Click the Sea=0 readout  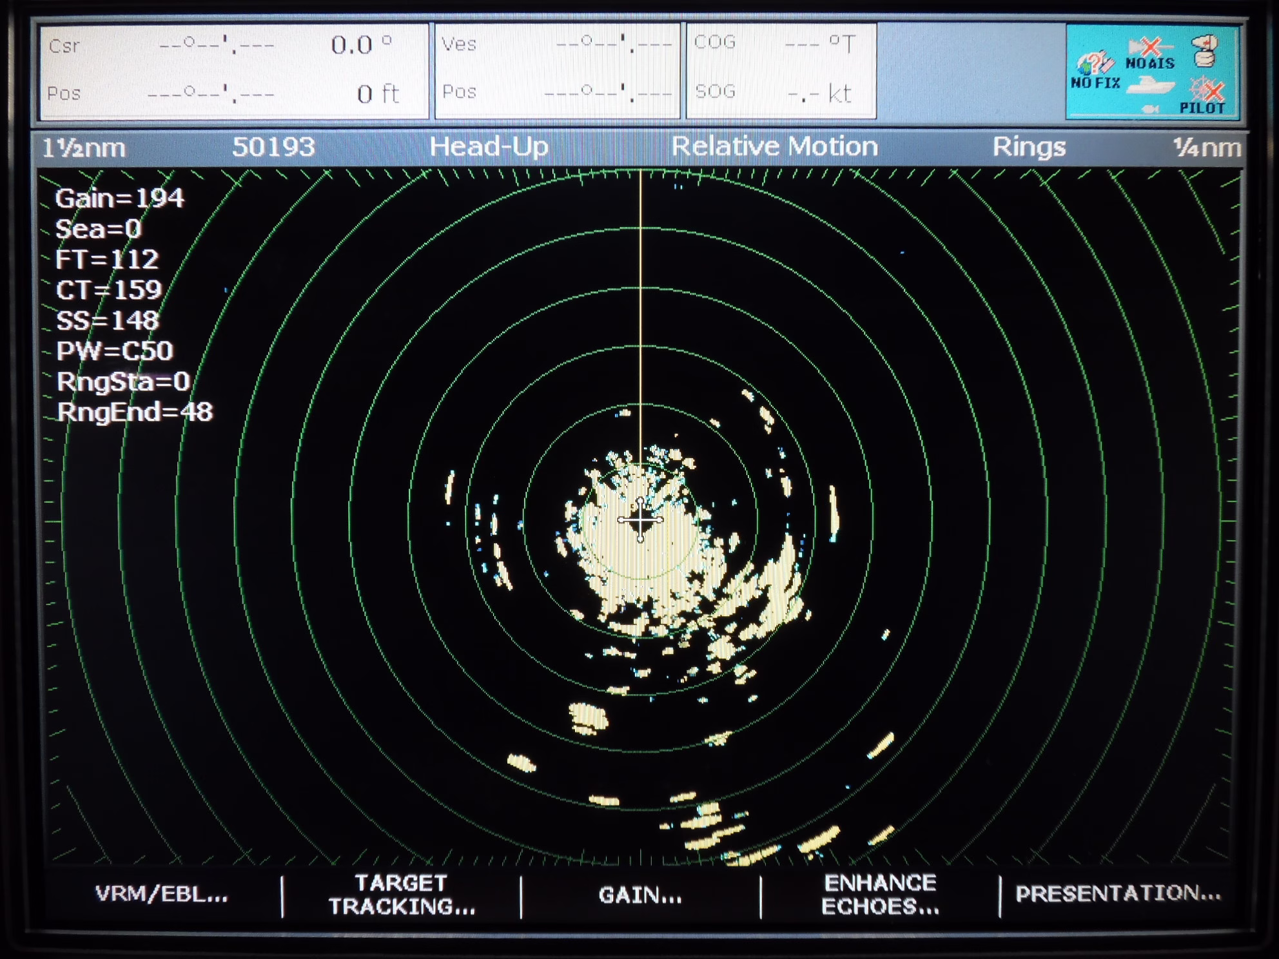(98, 229)
